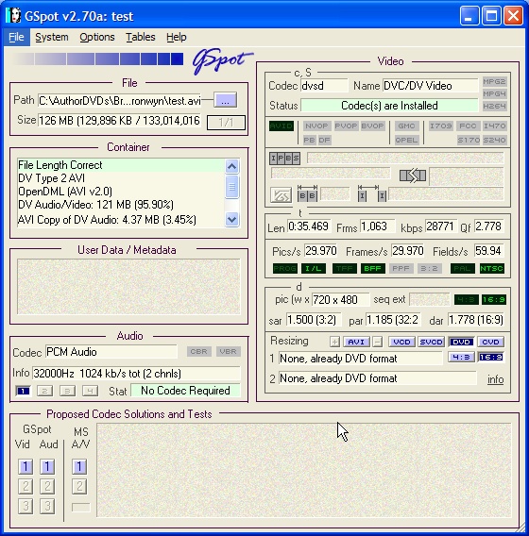Click the green 16:9 aspect indicator
Image resolution: width=529 pixels, height=536 pixels.
click(x=493, y=300)
